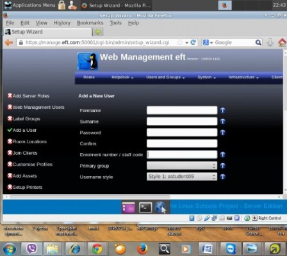Open Google Chrome from the Windows taskbar
287x256 pixels.
97,249
